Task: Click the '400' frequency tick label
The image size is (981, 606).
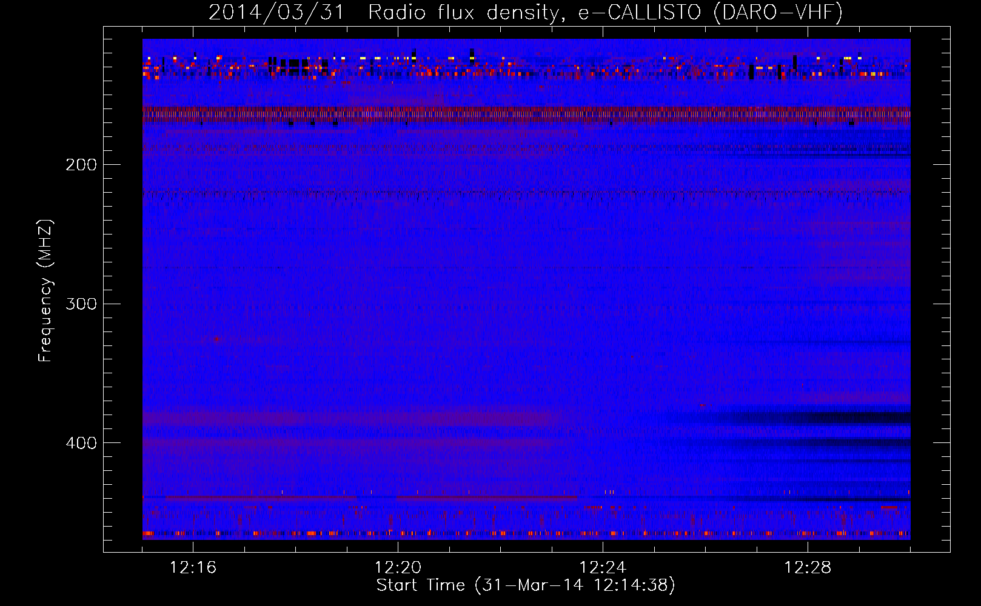Action: [81, 443]
